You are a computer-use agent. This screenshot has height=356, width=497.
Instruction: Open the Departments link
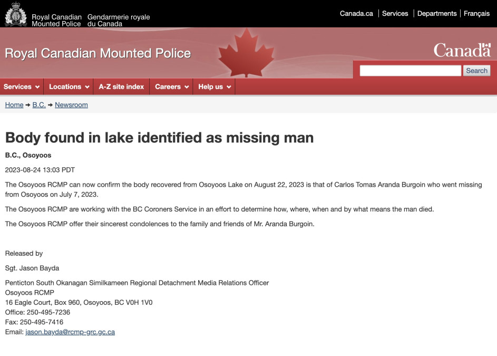437,14
